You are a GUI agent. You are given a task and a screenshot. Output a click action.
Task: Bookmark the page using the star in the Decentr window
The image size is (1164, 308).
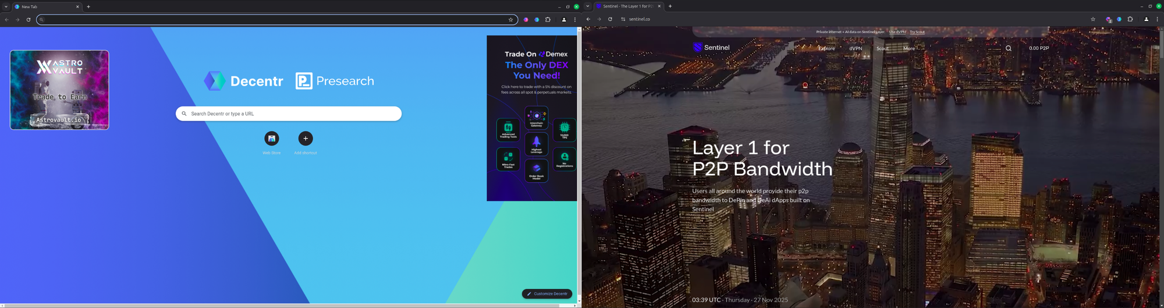click(510, 20)
